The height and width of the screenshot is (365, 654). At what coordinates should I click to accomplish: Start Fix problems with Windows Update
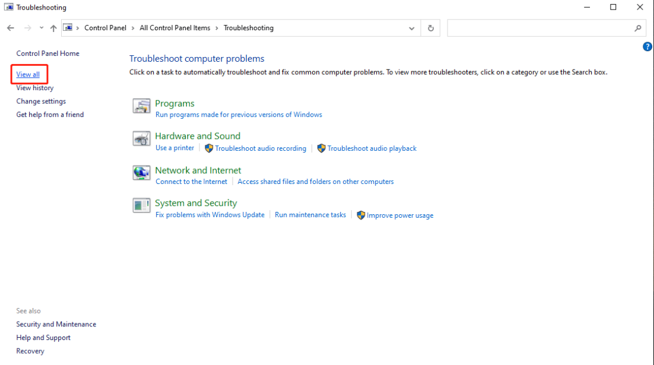tap(209, 215)
